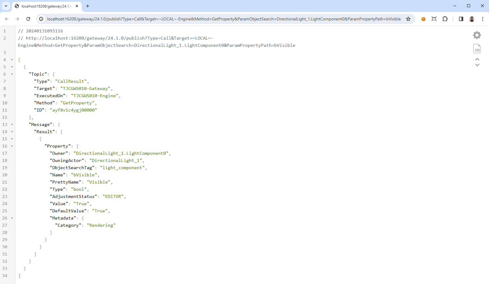Open the JSON viewer settings gear
Screen dimensions: 489x284
pyautogui.click(x=477, y=35)
